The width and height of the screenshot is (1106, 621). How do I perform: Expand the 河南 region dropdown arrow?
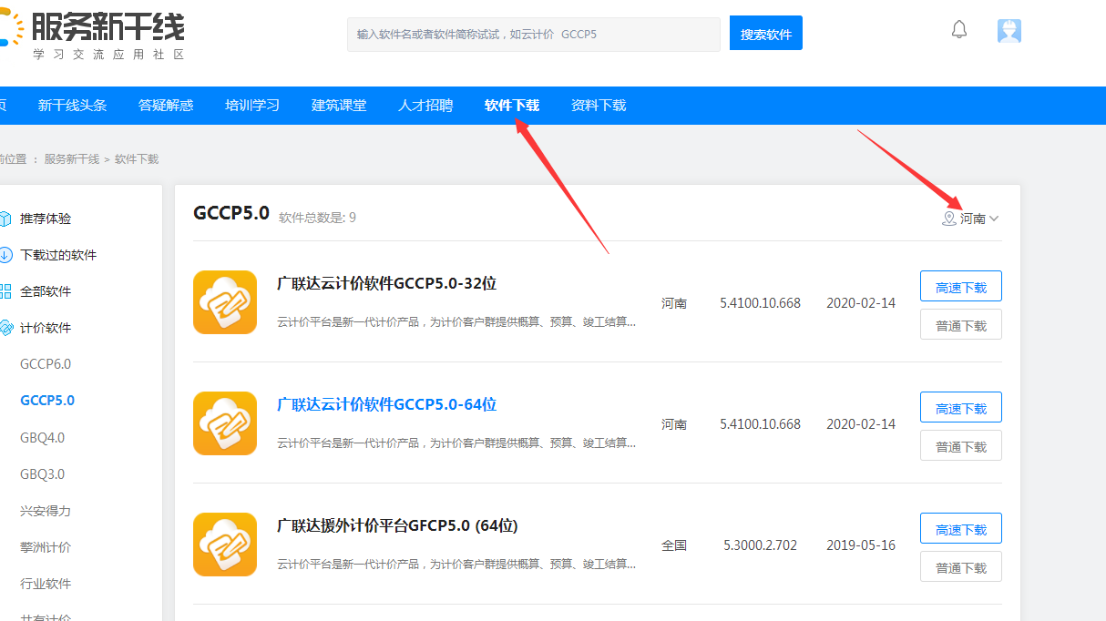click(x=994, y=219)
